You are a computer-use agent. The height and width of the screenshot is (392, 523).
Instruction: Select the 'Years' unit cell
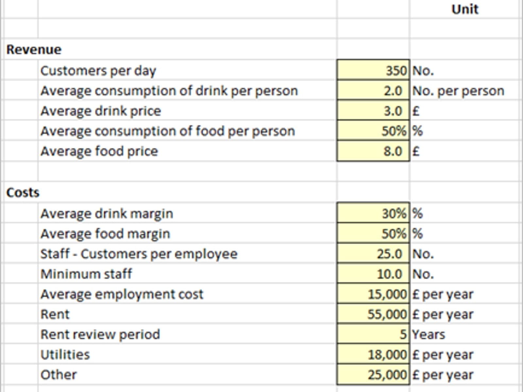click(429, 334)
